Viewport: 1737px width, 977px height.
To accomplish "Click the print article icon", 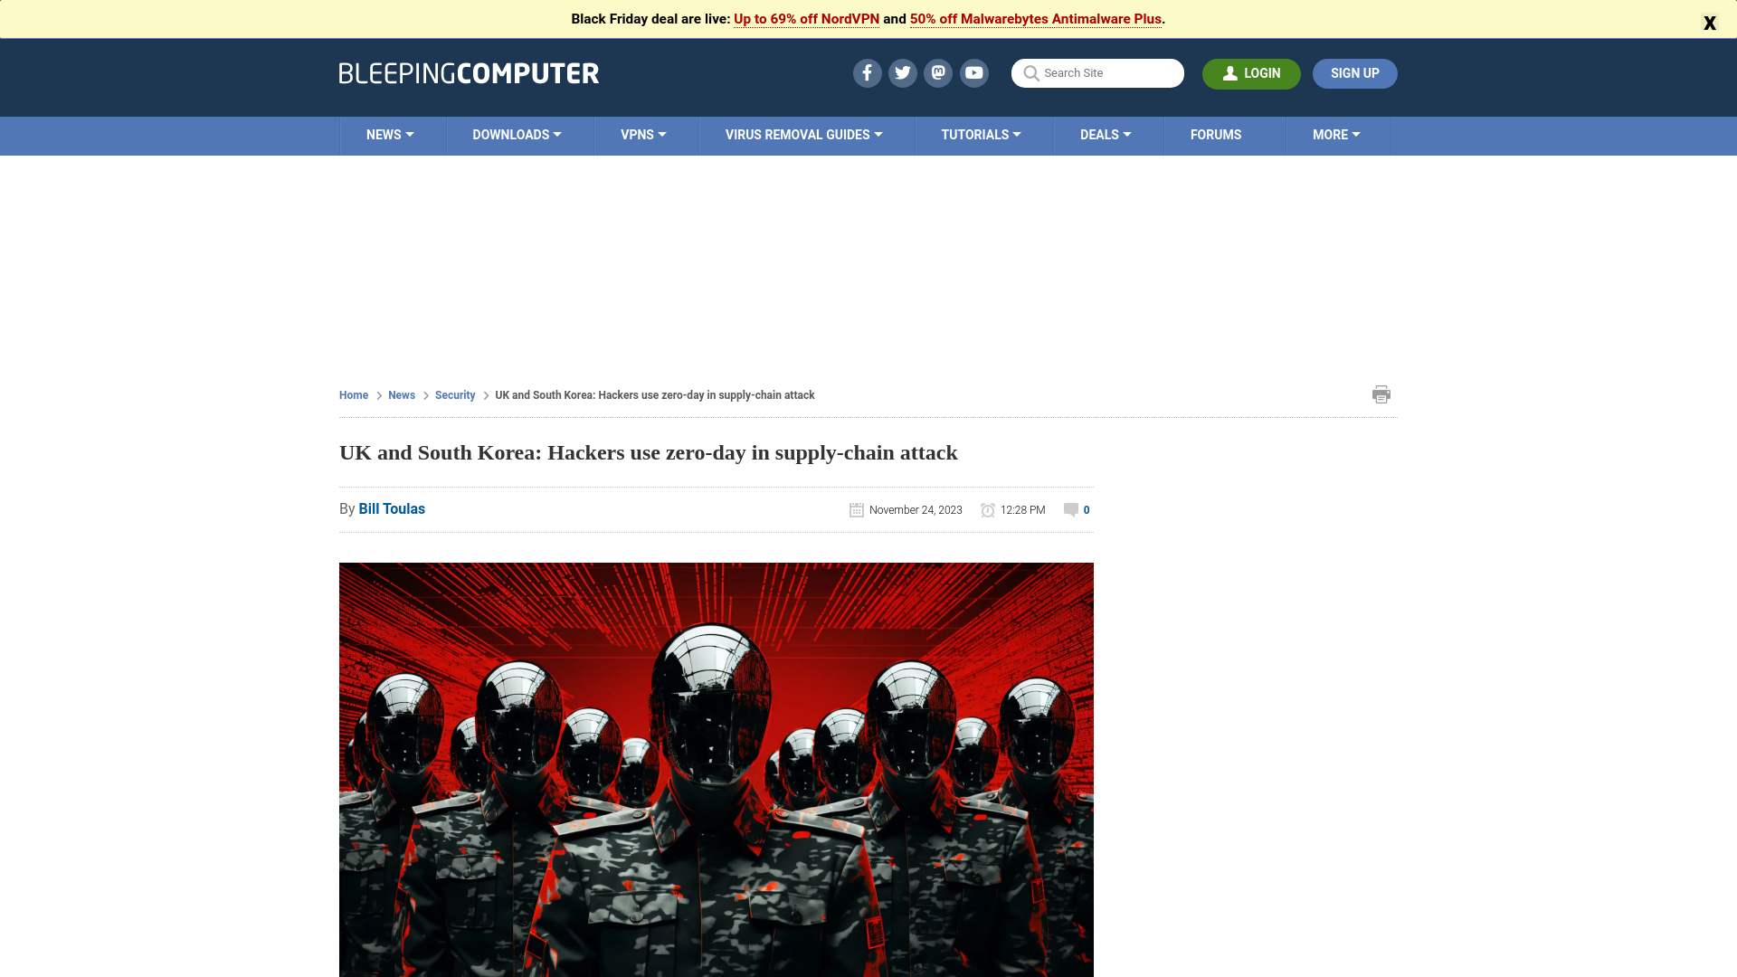I will point(1381,394).
